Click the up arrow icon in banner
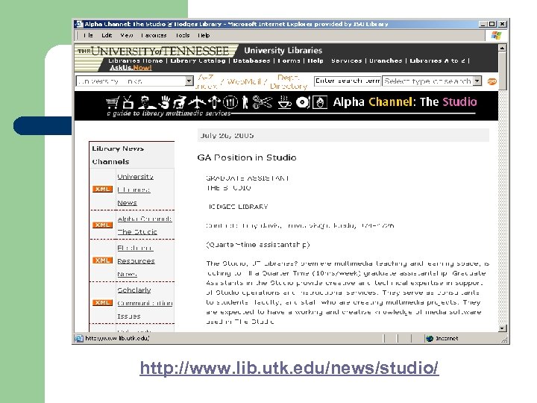The width and height of the screenshot is (537, 403). pos(214,102)
